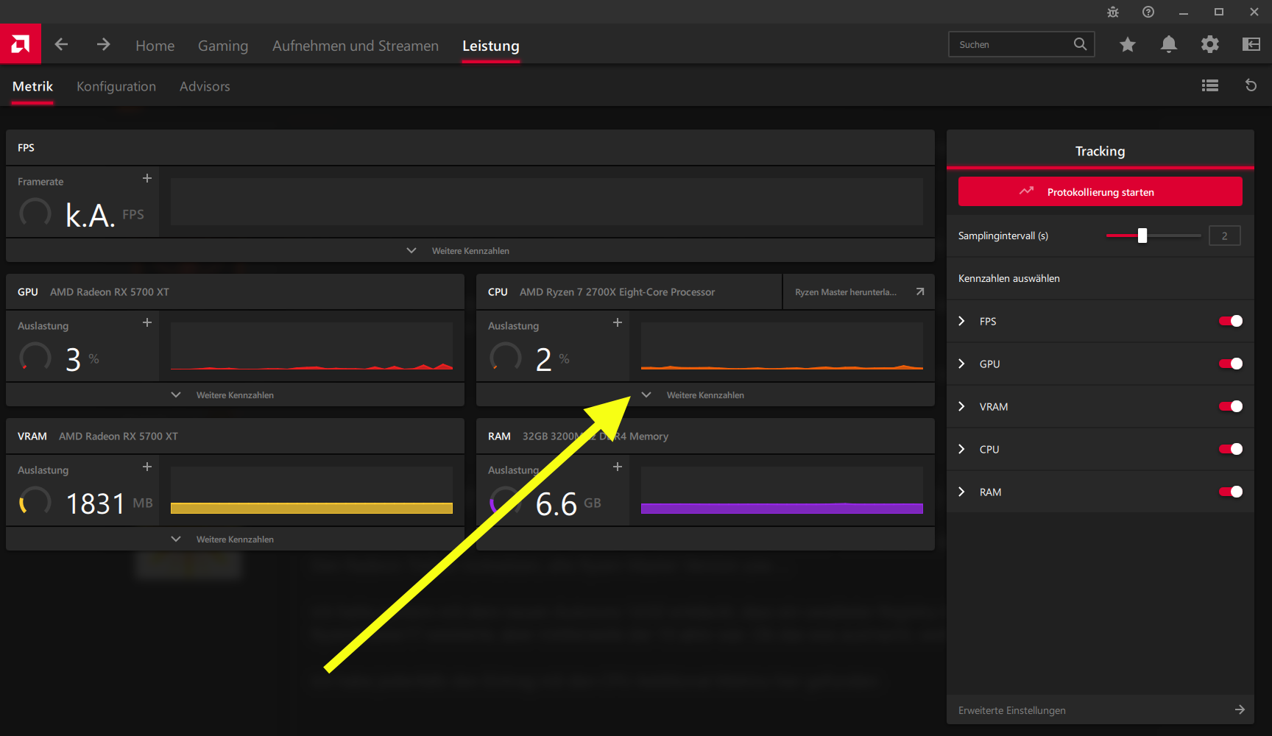The width and height of the screenshot is (1272, 736).
Task: Add VRAM Auslastung with plus icon
Action: click(147, 467)
